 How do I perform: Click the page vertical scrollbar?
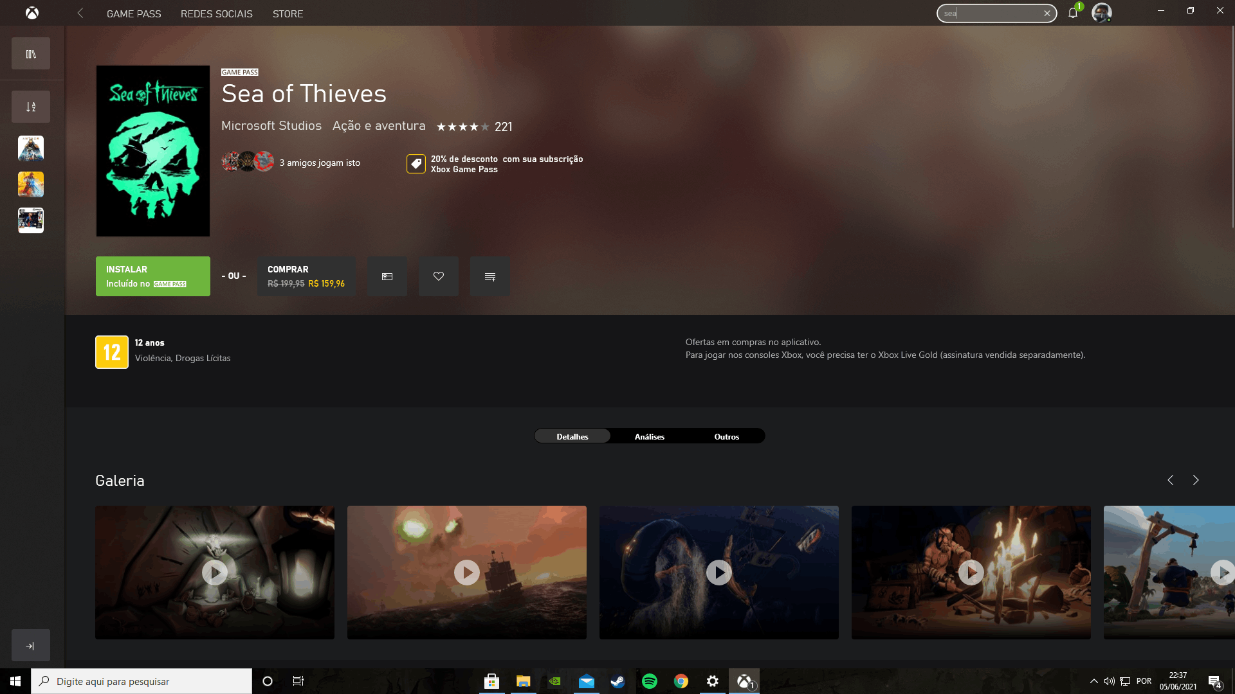click(1232, 129)
